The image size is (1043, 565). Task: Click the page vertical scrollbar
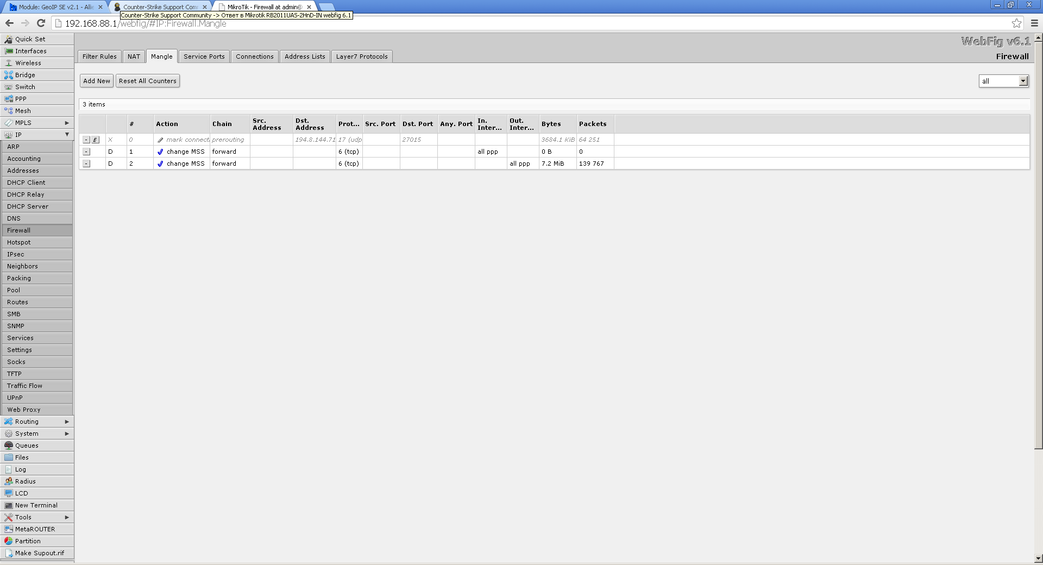pos(1039,244)
